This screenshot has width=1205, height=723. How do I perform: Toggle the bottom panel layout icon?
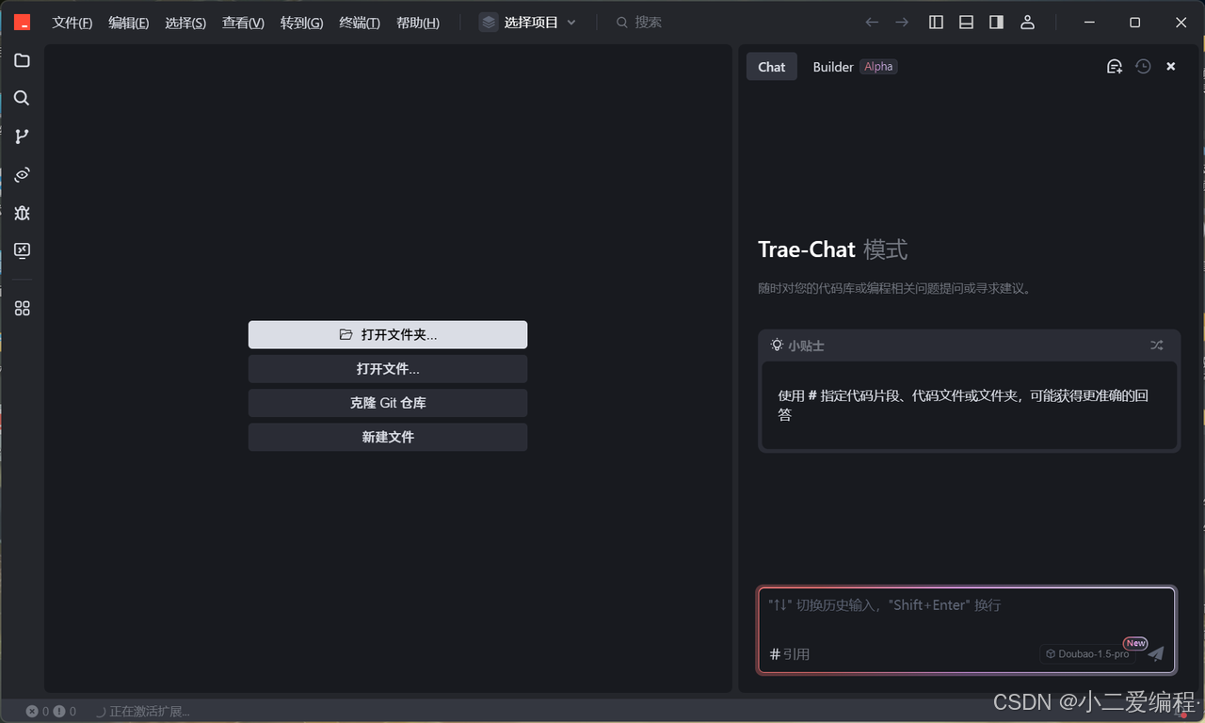click(x=966, y=22)
